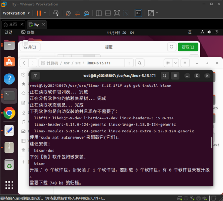Open the power menu icon
The height and width of the screenshot is (201, 223).
tap(216, 32)
